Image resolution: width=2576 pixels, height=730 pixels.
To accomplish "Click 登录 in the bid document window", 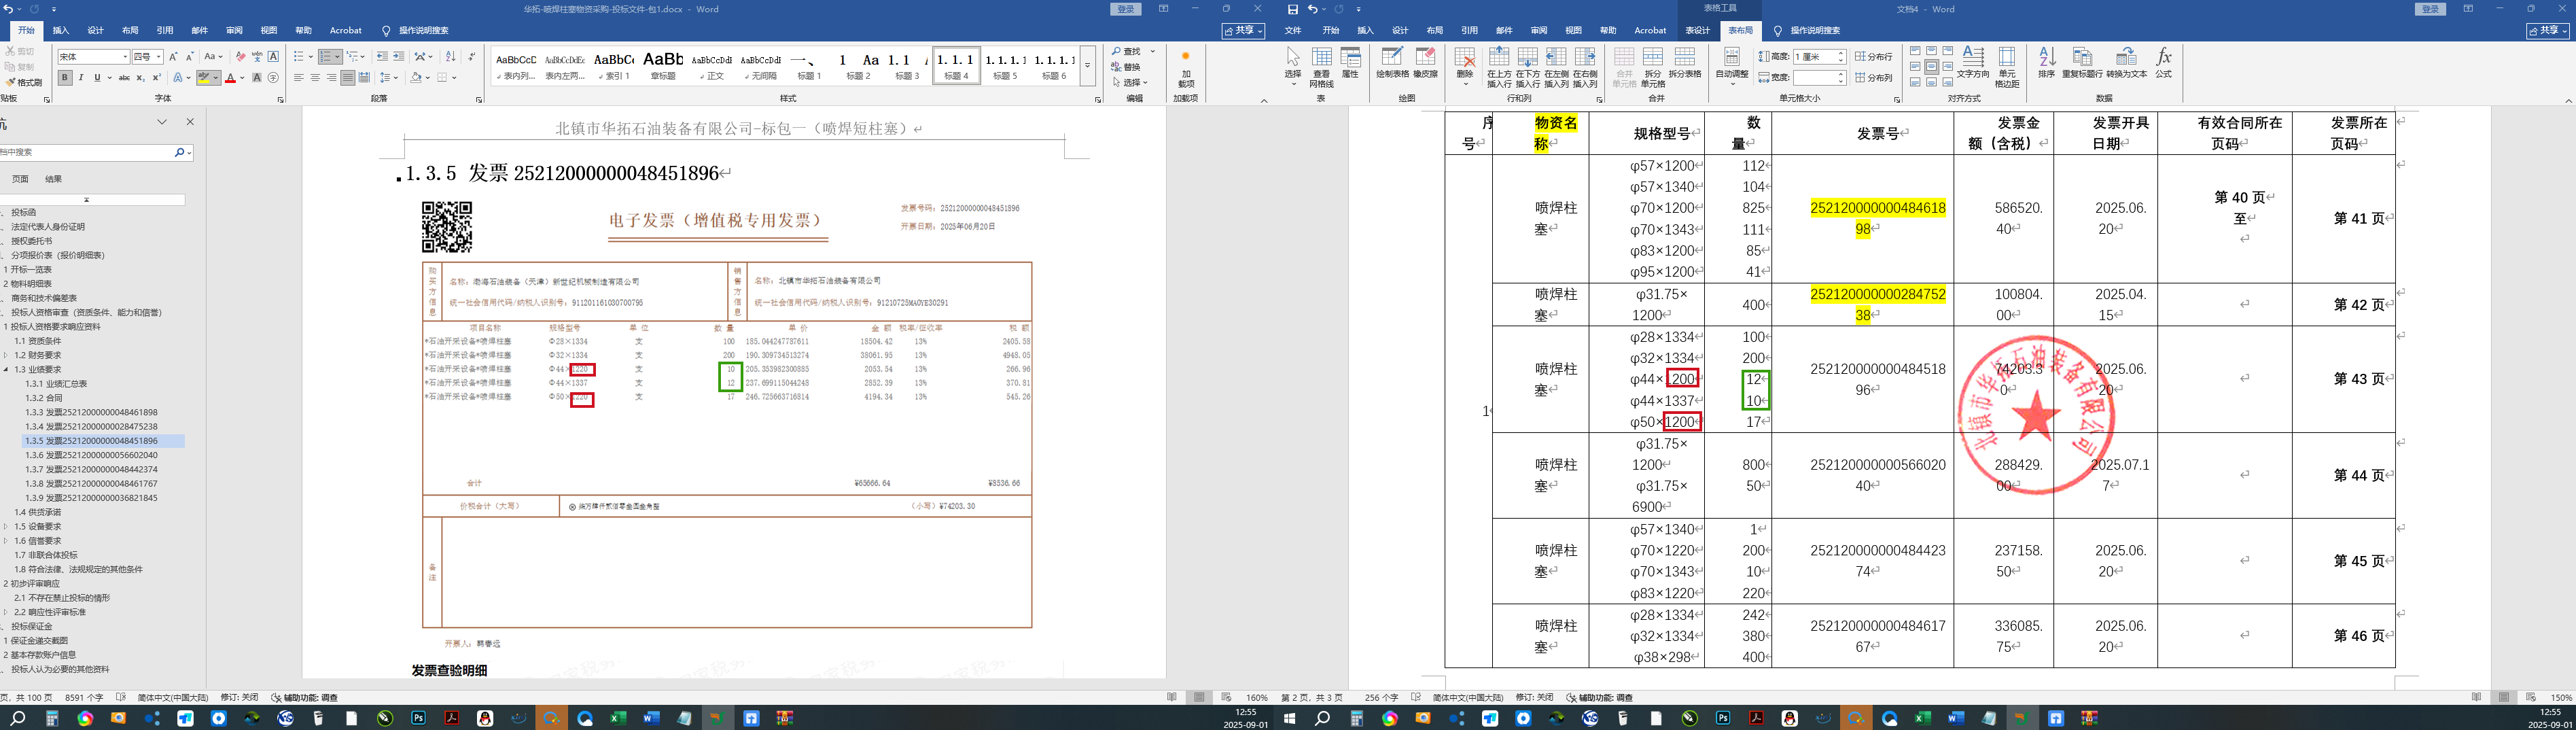I will click(x=1125, y=9).
